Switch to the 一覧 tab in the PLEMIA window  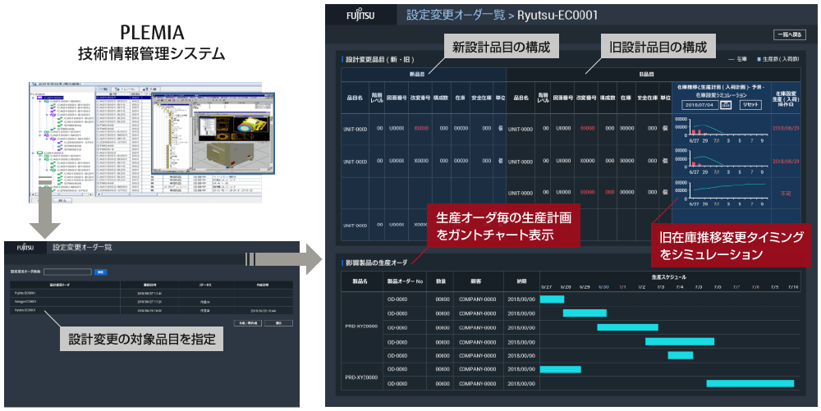(103, 89)
